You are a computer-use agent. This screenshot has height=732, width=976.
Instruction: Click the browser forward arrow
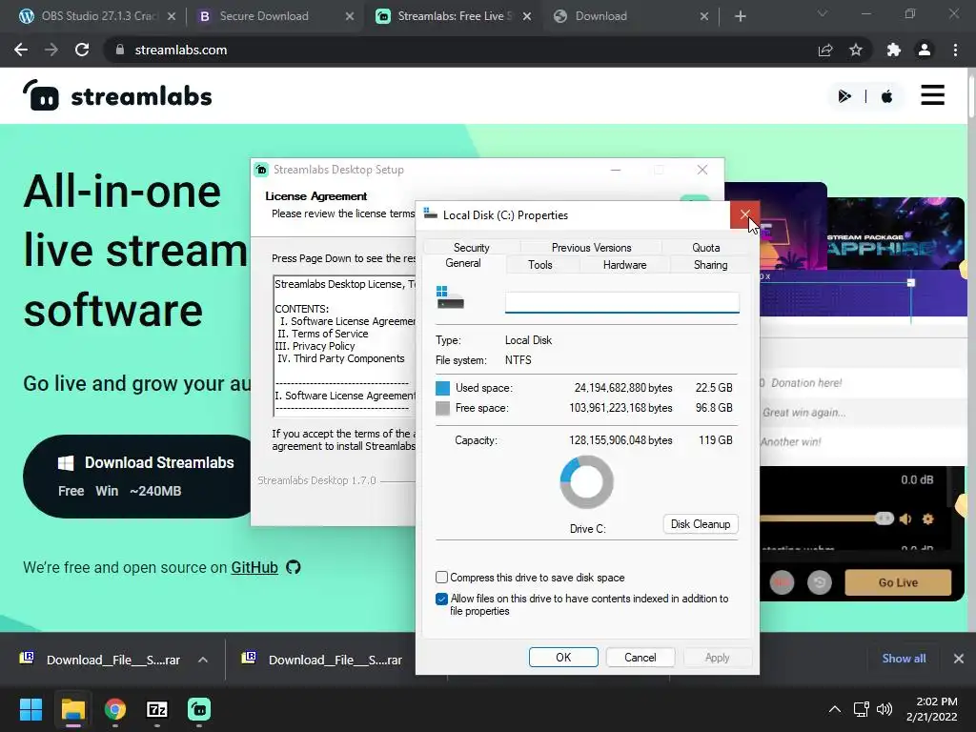click(51, 50)
